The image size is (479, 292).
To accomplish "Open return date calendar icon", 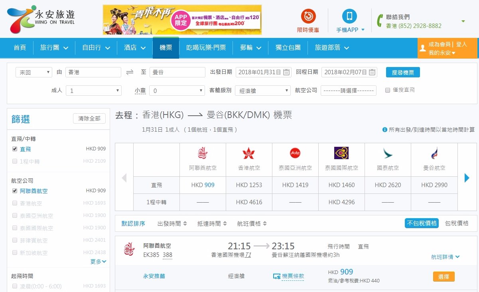I will coord(372,72).
